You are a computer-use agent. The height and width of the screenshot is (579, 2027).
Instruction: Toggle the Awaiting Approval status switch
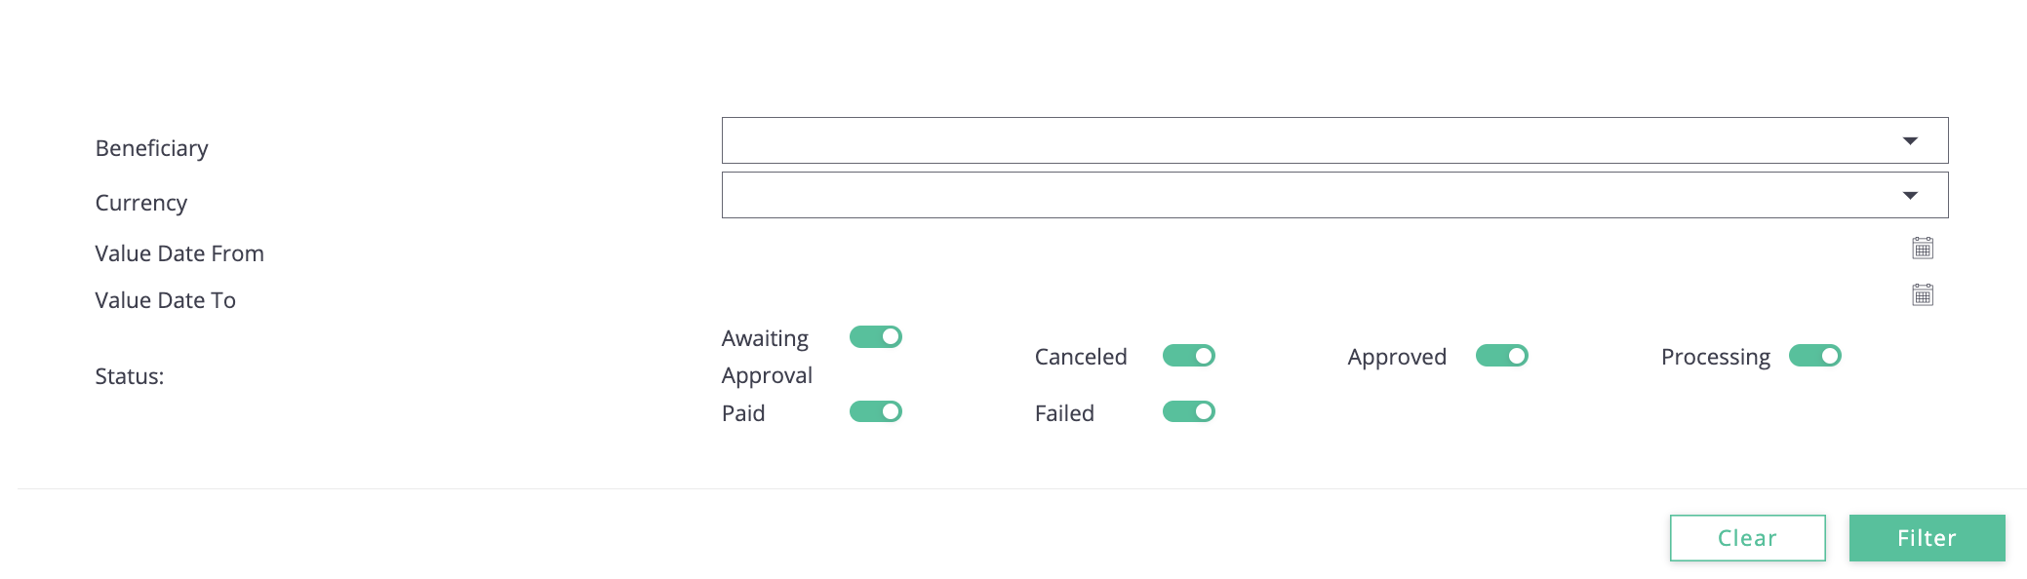876,336
